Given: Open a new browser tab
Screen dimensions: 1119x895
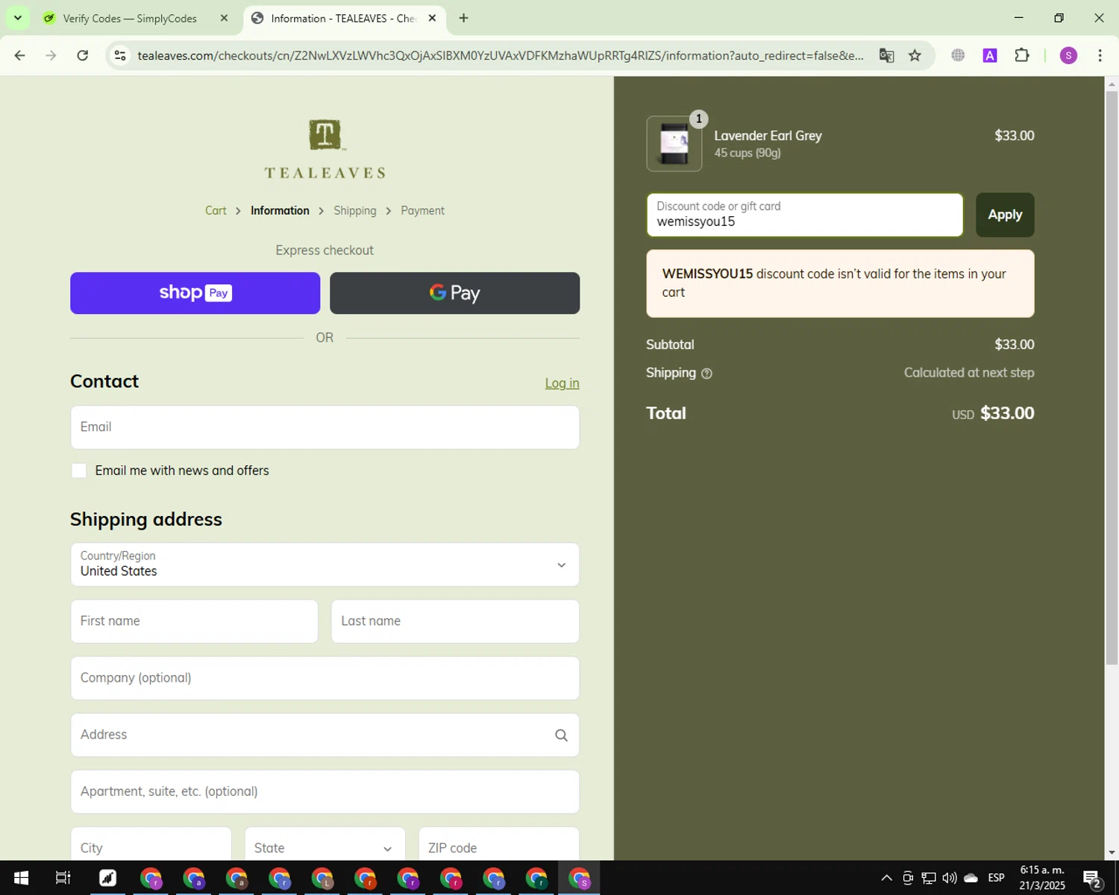Looking at the screenshot, I should [464, 18].
